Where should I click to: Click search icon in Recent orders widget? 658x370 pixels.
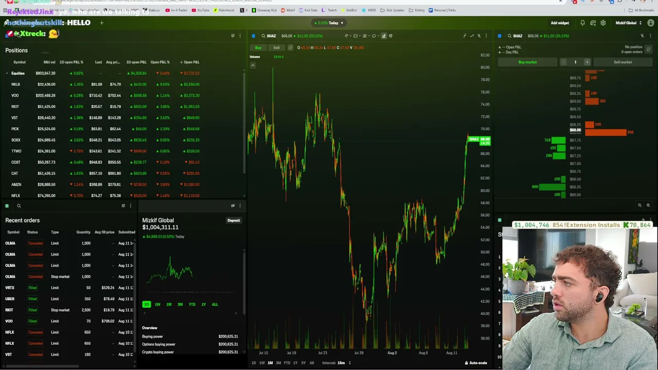point(19,206)
